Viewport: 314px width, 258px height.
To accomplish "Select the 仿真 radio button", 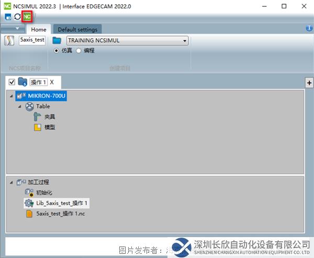I will pyautogui.click(x=57, y=51).
